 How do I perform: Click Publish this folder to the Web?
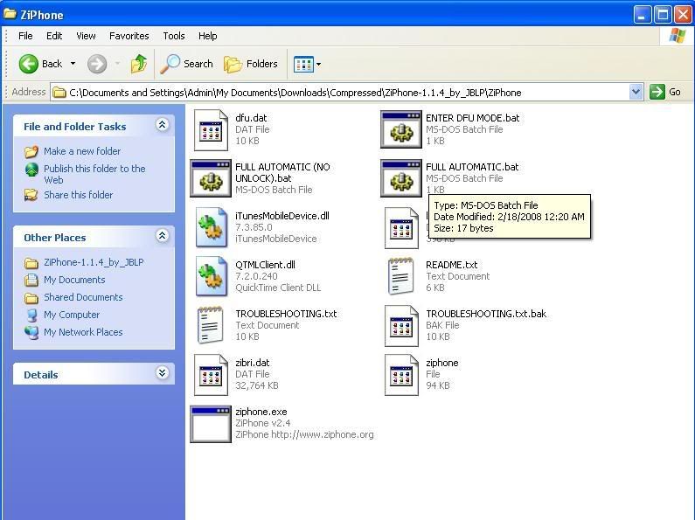point(94,175)
